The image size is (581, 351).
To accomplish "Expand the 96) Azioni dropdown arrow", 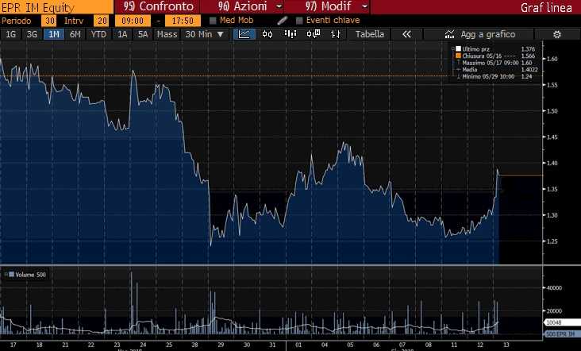I will click(279, 6).
